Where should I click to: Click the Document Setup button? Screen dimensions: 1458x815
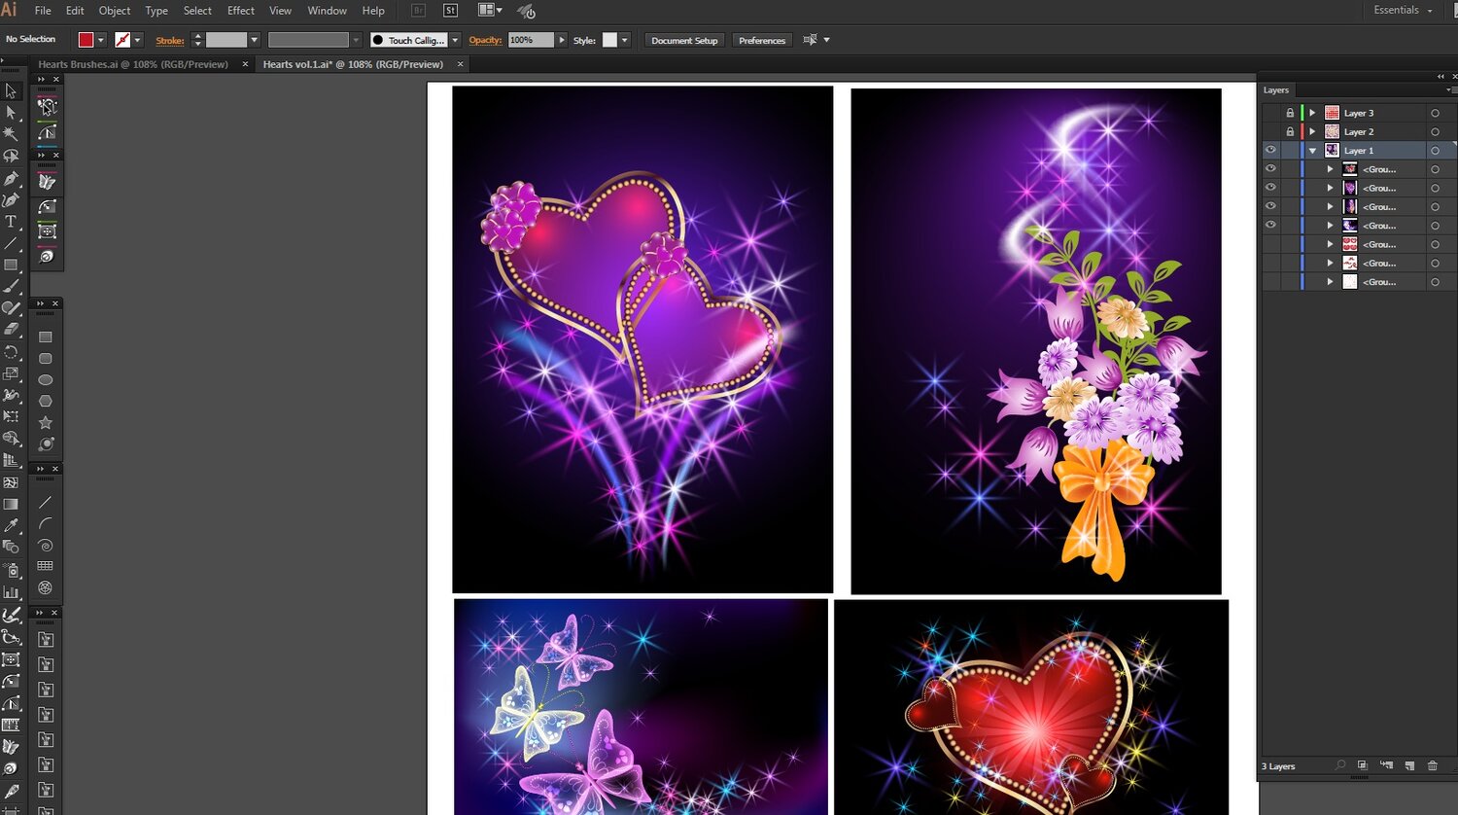coord(684,40)
